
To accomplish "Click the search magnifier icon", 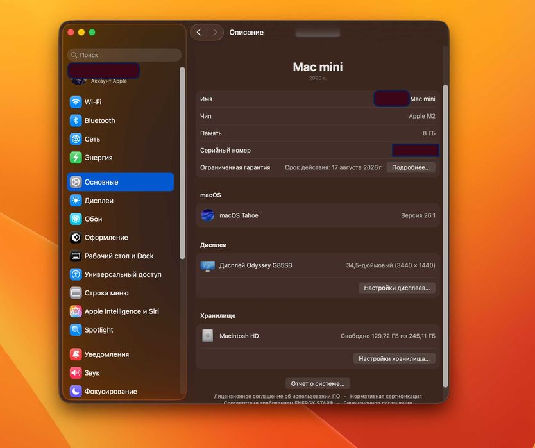I will [x=74, y=55].
